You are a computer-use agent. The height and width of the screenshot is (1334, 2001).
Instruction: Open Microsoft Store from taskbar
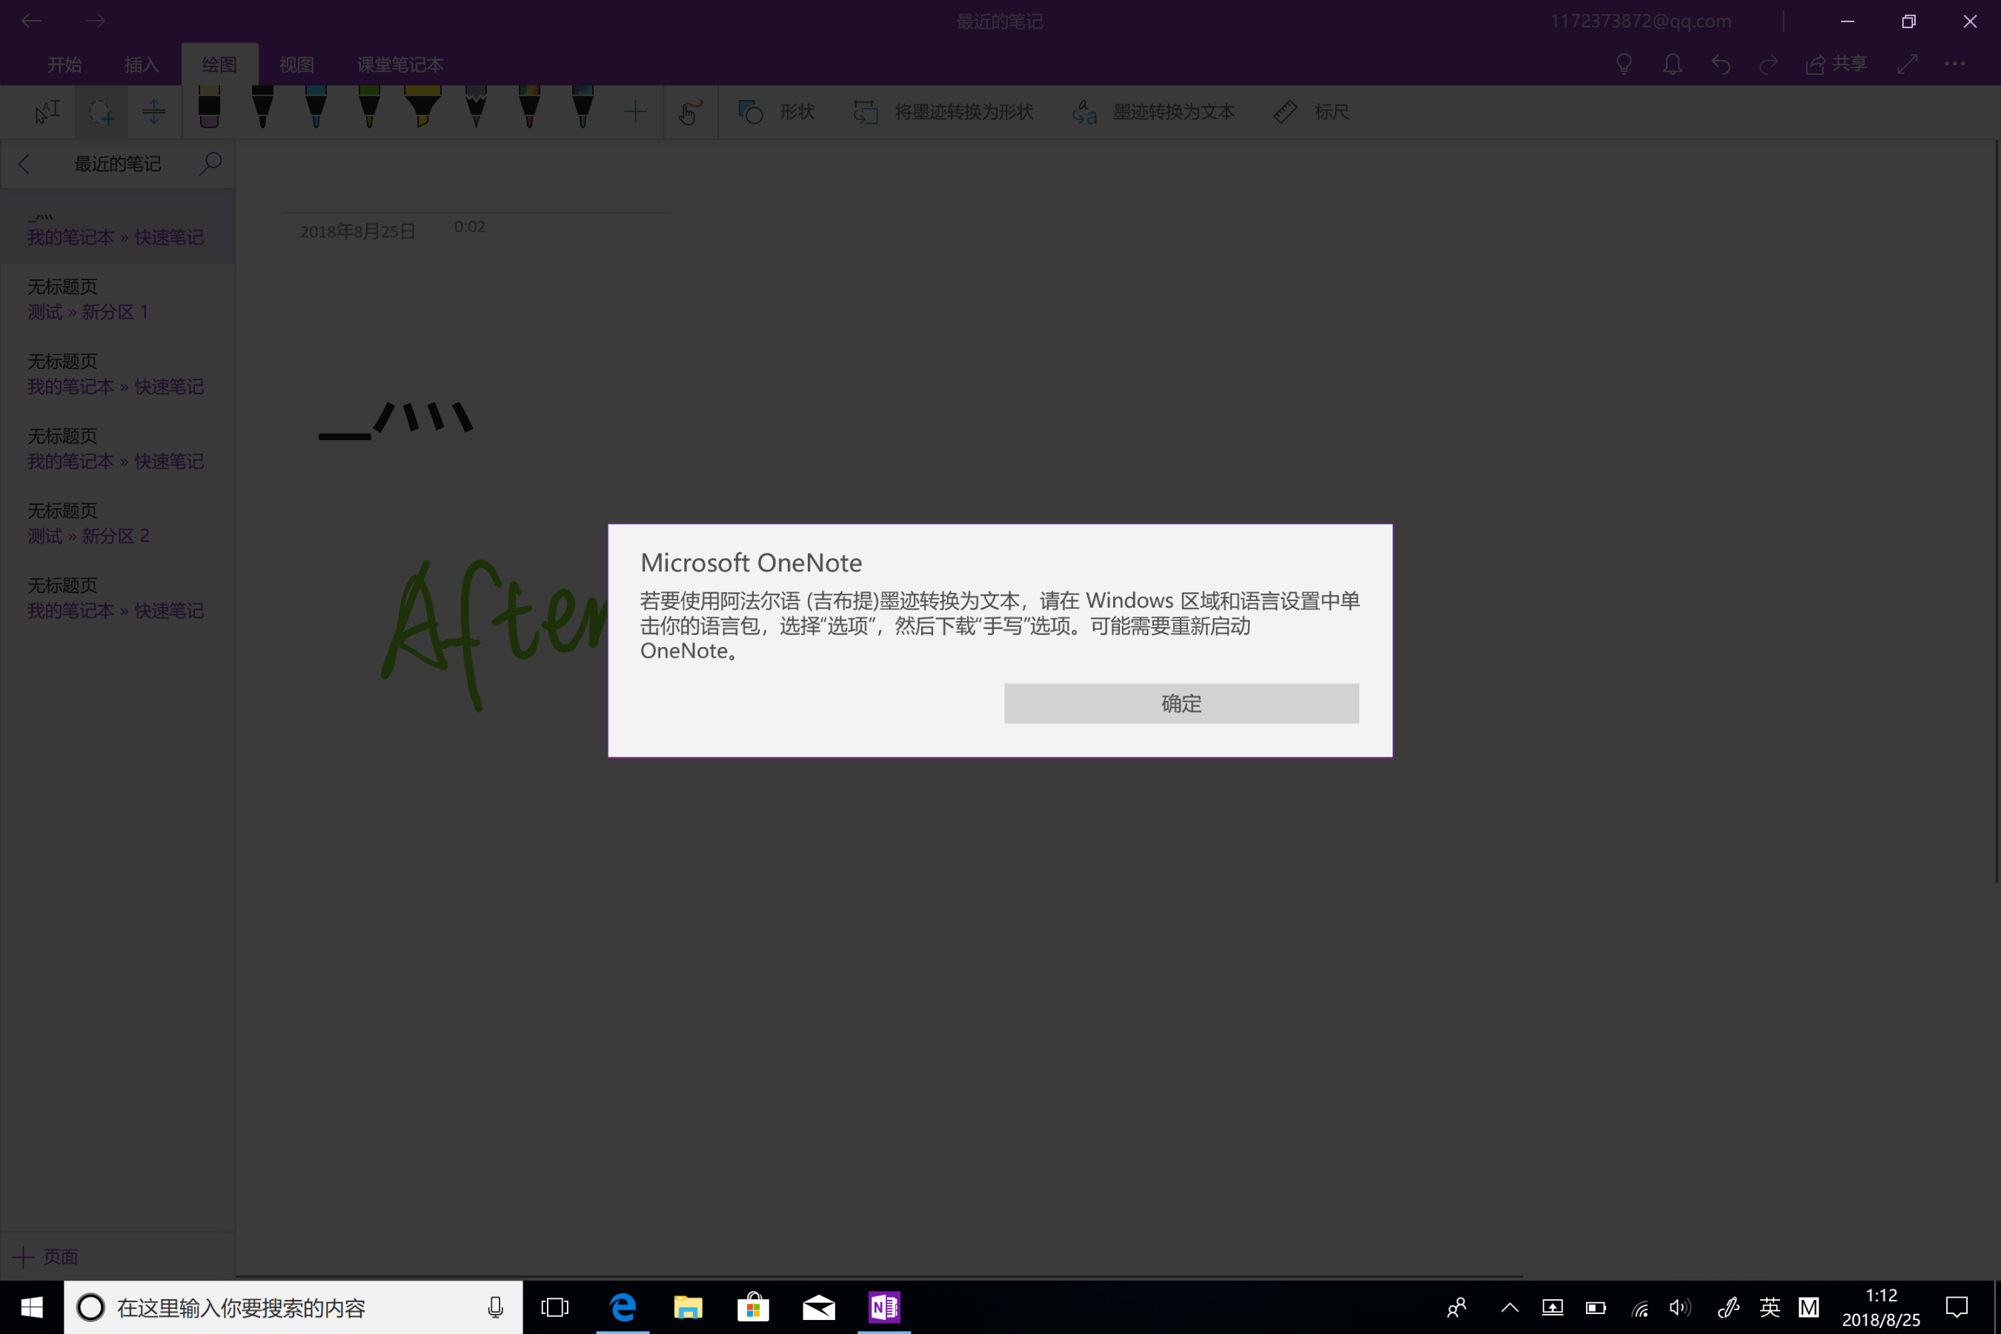click(x=753, y=1307)
